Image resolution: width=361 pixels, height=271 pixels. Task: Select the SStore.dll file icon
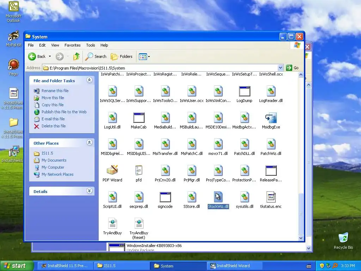(x=191, y=197)
